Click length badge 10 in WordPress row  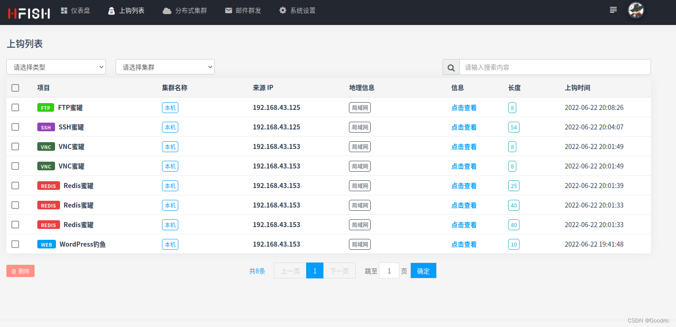[514, 244]
